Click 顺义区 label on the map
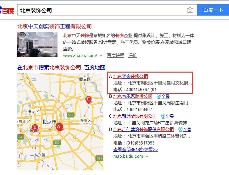229x175 pixels. (85, 79)
